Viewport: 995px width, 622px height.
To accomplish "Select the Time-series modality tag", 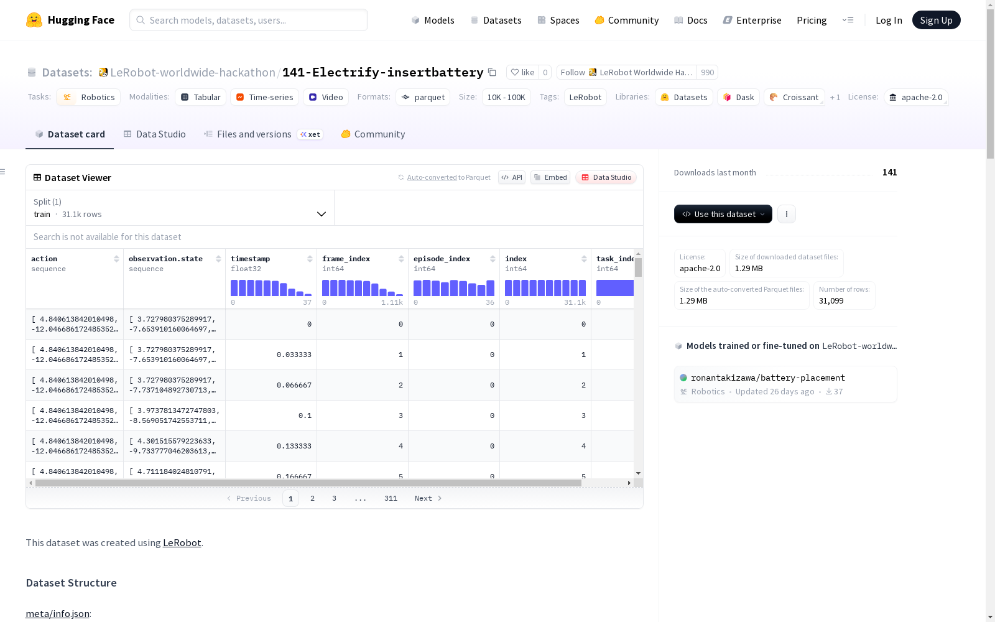I will pyautogui.click(x=264, y=97).
